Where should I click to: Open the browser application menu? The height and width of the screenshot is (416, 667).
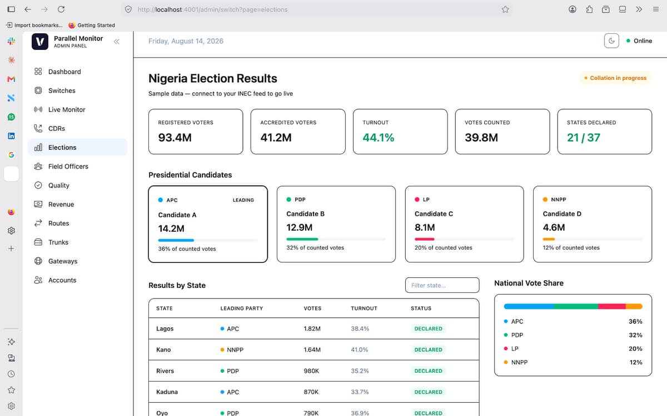(655, 9)
